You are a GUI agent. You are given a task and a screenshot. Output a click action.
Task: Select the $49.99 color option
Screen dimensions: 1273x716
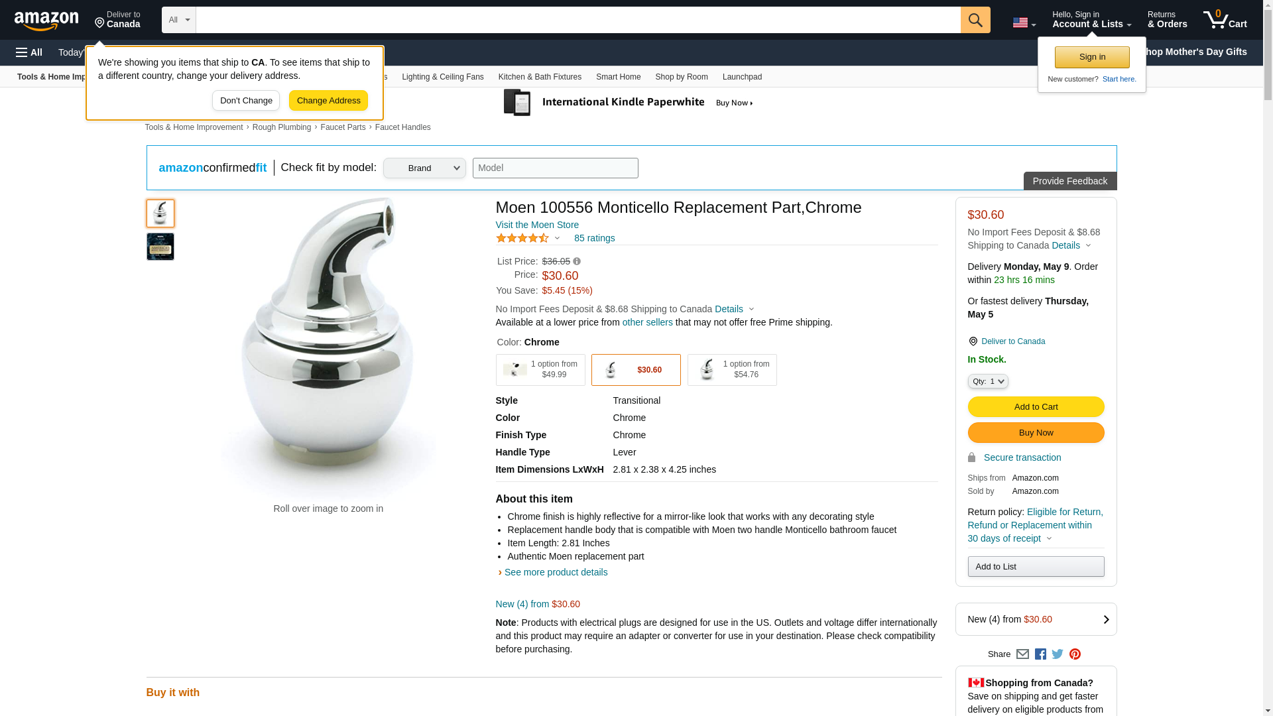click(540, 370)
